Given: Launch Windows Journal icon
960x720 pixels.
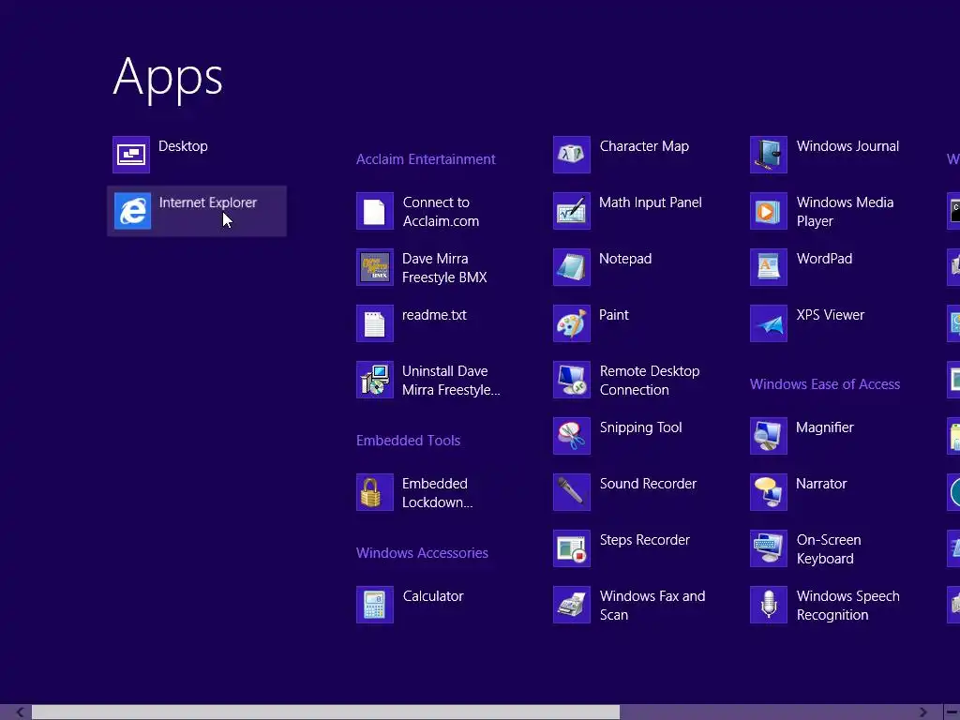Looking at the screenshot, I should pos(769,155).
